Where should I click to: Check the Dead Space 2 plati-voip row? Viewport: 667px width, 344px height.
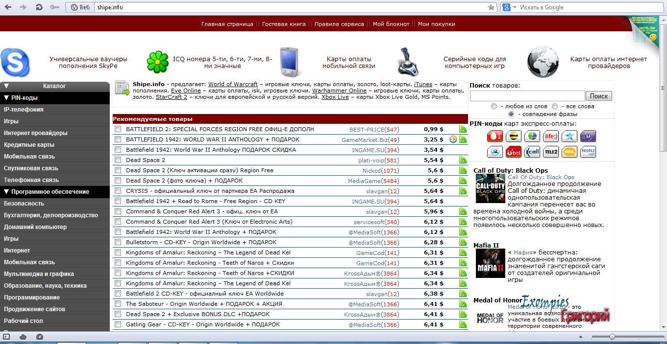point(118,160)
